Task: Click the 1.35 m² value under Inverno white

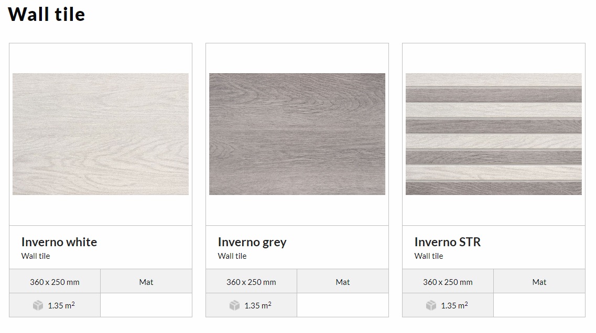Action: click(x=61, y=305)
